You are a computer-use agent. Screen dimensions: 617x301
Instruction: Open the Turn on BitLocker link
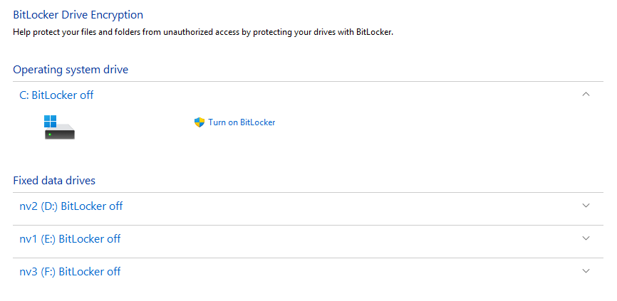tap(242, 122)
